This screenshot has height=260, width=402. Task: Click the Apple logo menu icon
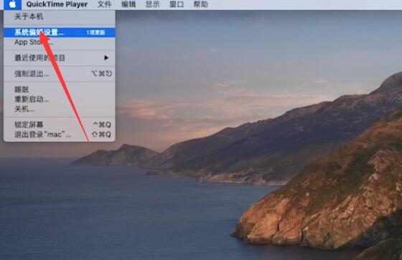(x=12, y=4)
